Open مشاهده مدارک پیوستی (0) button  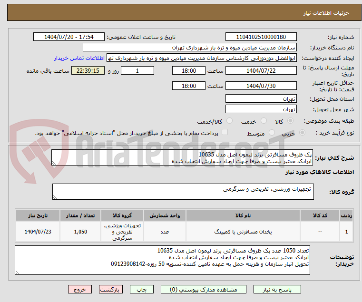pyautogui.click(x=204, y=289)
